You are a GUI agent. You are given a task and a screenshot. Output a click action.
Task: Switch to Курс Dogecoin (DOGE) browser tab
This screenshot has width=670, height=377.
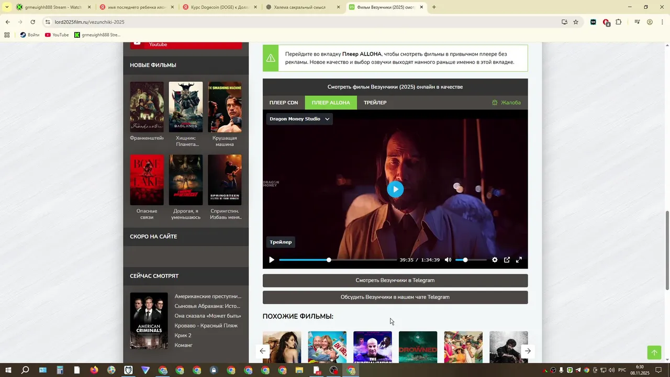[220, 7]
